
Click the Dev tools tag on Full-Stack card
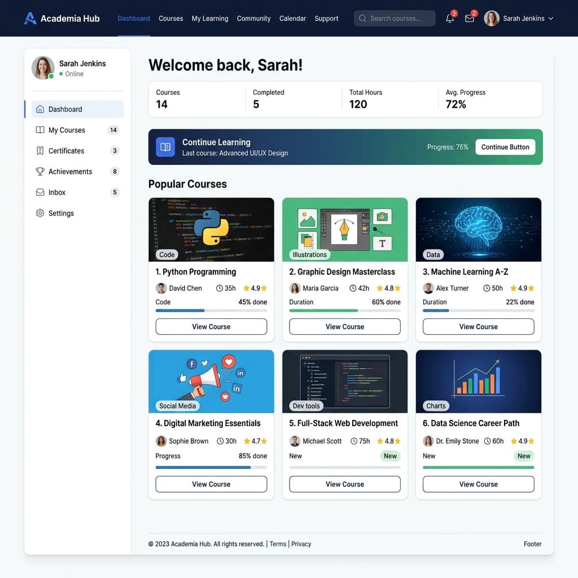306,406
